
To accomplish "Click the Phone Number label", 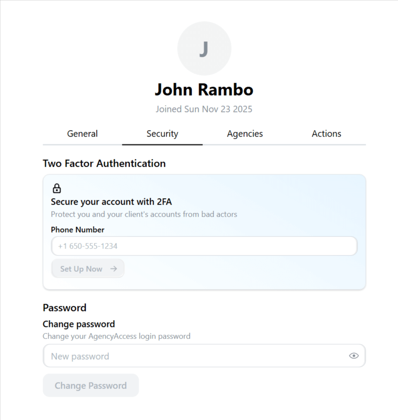I will tap(78, 230).
